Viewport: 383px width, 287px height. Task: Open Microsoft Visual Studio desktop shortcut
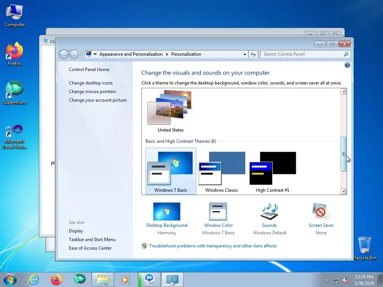pyautogui.click(x=15, y=137)
